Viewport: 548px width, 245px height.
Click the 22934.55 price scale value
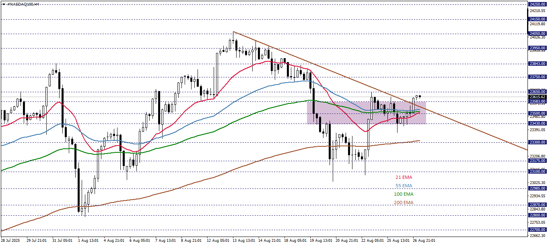[538, 196]
